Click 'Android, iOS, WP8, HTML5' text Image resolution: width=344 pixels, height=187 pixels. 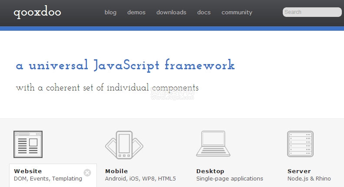point(140,179)
